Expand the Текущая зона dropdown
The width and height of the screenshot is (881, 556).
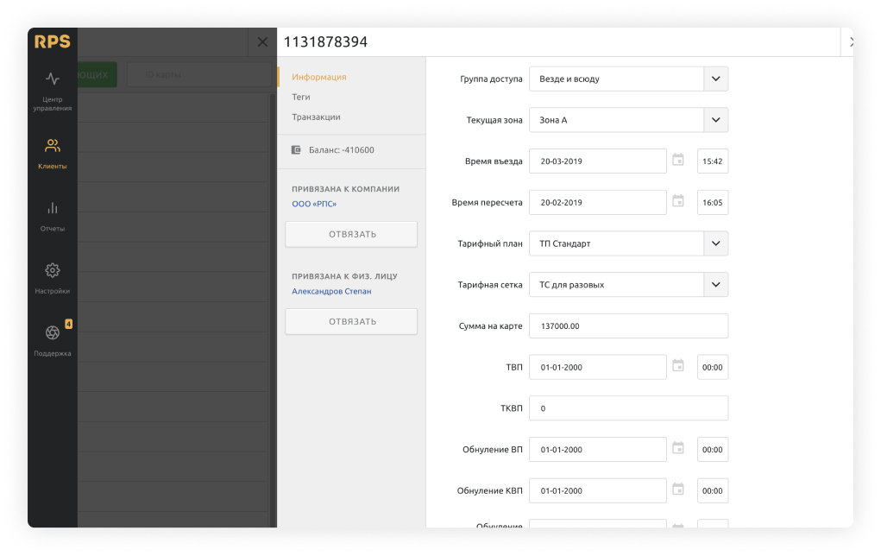point(715,120)
